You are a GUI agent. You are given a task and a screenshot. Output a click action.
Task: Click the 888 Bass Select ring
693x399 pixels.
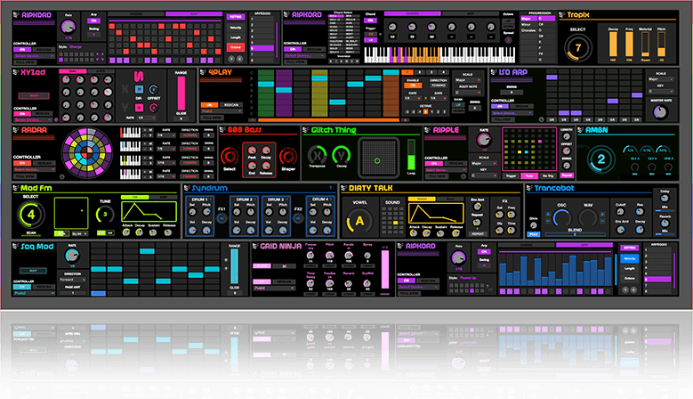tap(229, 156)
